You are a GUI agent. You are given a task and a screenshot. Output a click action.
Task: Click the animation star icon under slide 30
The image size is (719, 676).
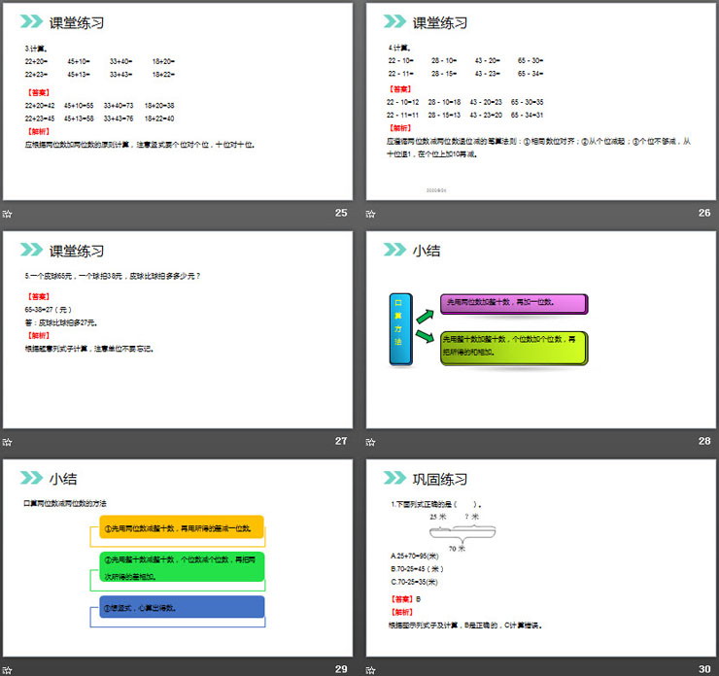tap(370, 670)
